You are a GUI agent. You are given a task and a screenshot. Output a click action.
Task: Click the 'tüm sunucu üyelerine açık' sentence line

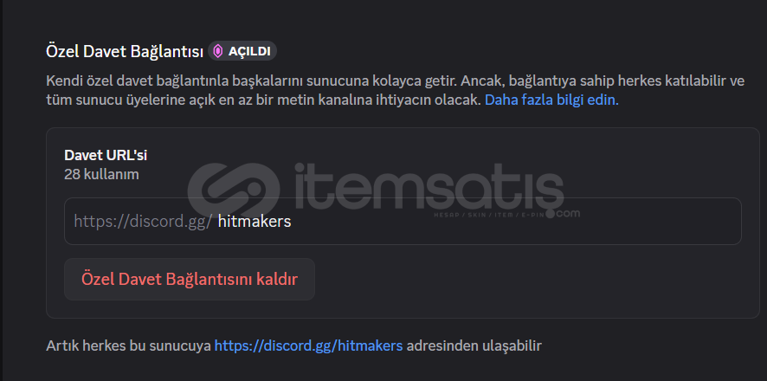[x=263, y=100]
